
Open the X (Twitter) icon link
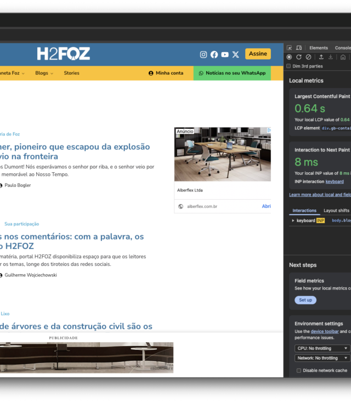click(x=236, y=54)
